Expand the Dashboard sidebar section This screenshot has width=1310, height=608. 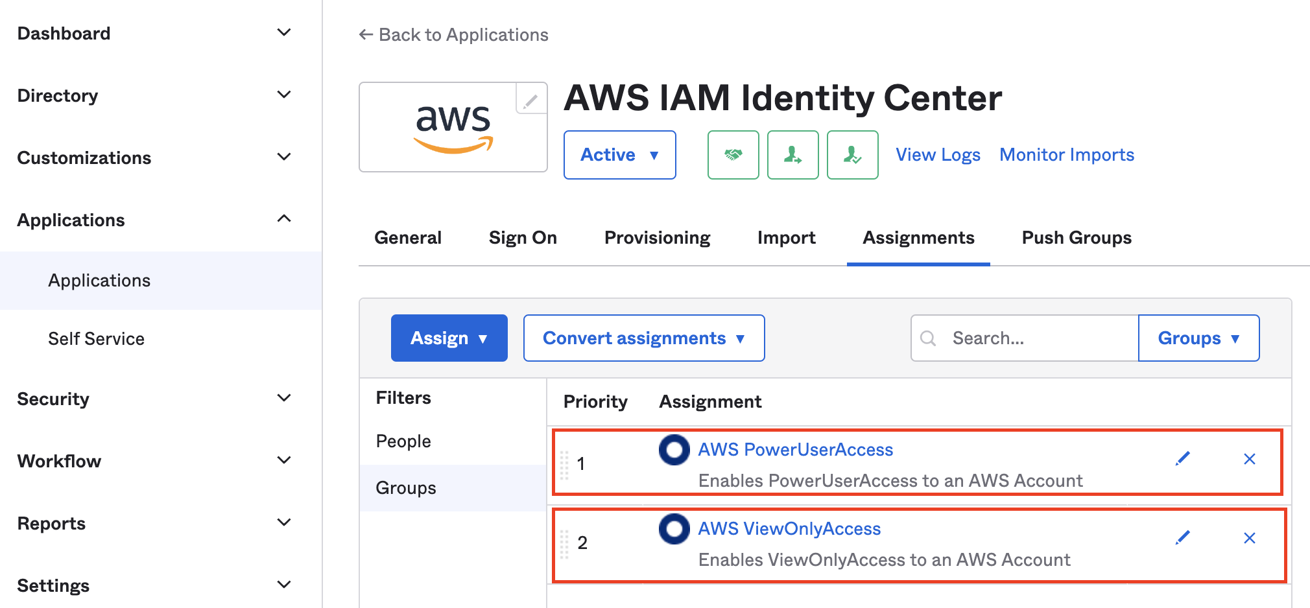(x=283, y=32)
